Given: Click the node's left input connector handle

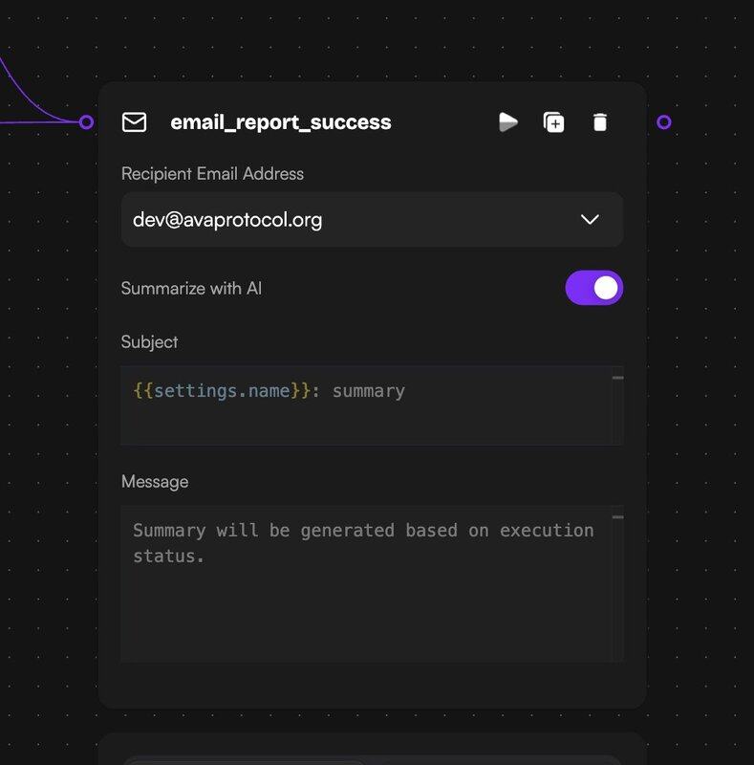Looking at the screenshot, I should click(87, 122).
